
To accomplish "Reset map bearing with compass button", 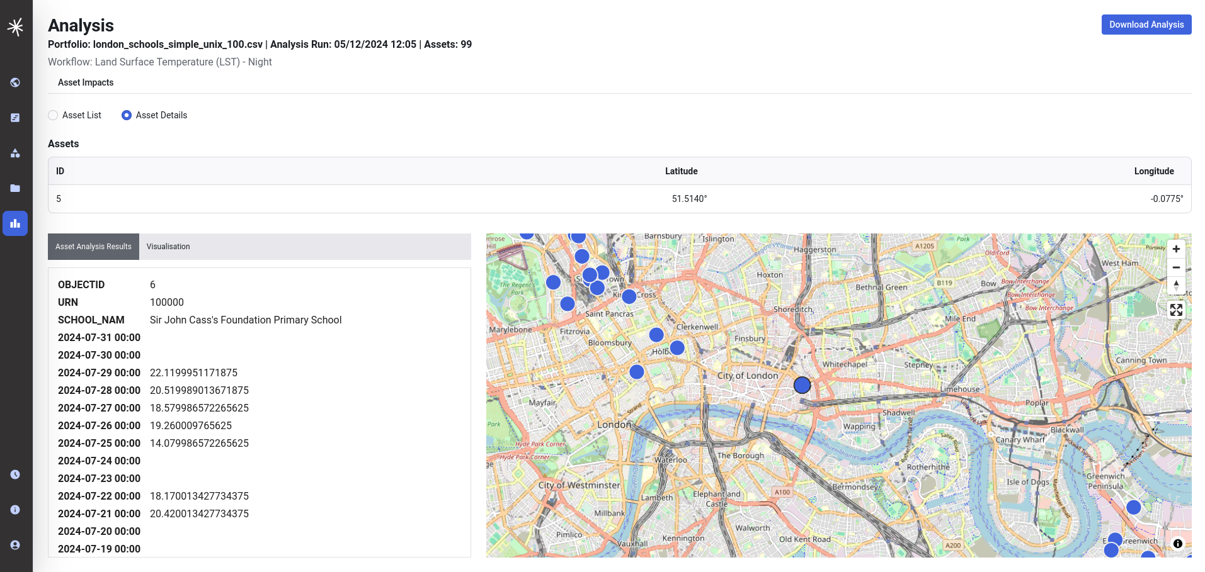I will tap(1176, 285).
